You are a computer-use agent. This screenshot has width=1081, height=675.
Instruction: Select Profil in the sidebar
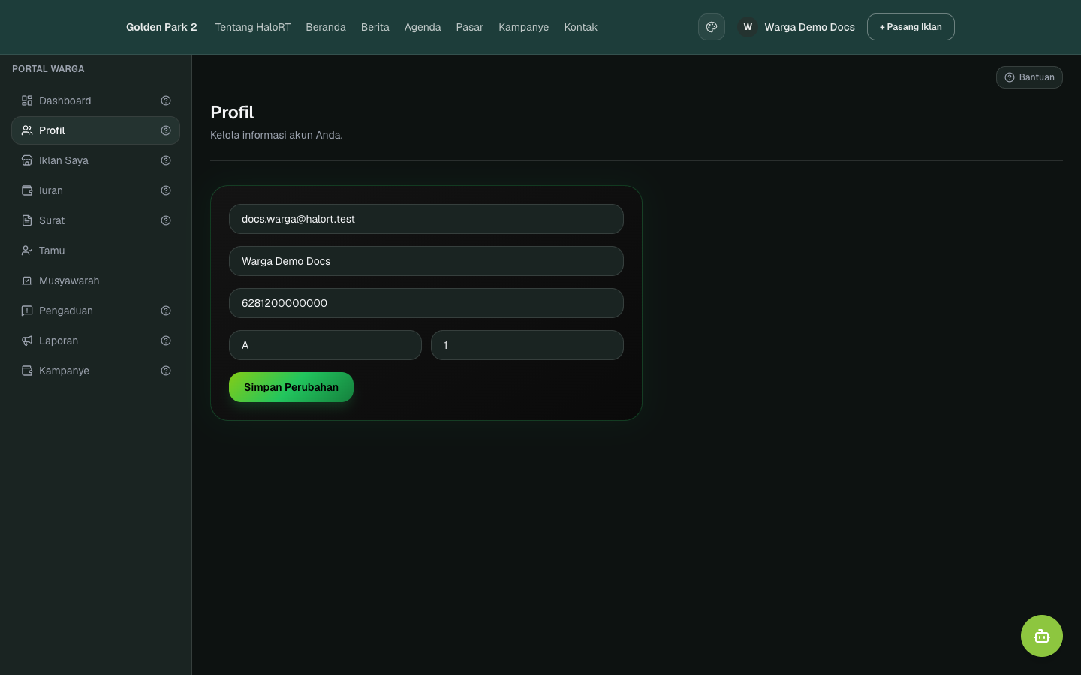pos(95,130)
